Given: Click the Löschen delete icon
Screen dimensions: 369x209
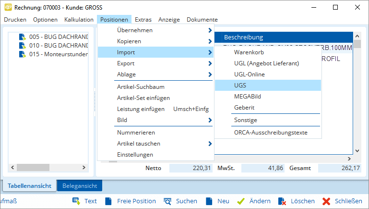Looking at the screenshot, I should 282,201.
